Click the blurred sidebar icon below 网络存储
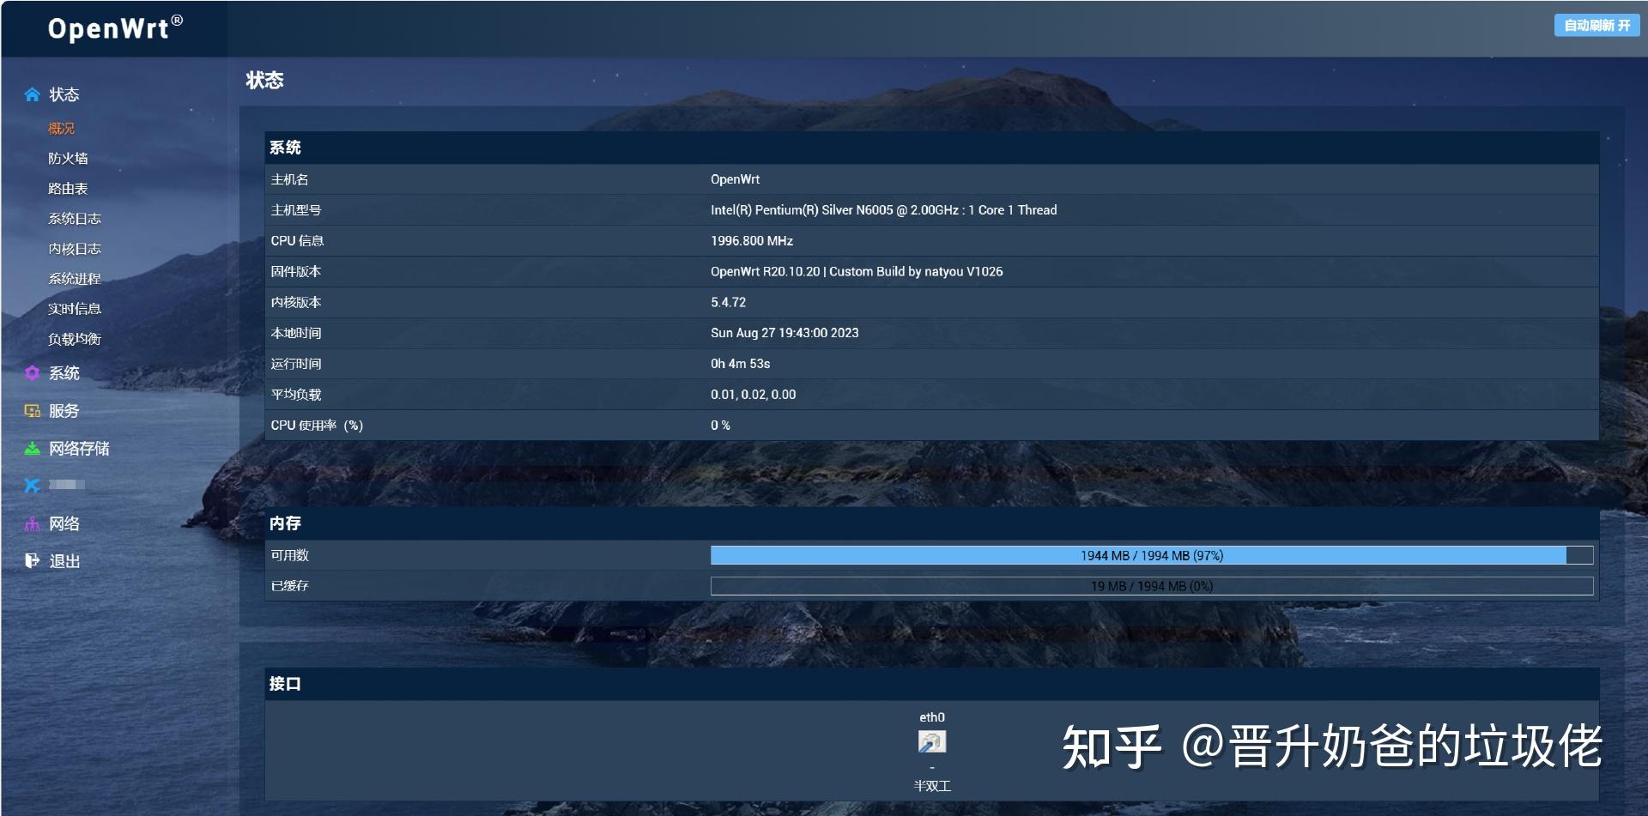Image resolution: width=1648 pixels, height=816 pixels. coord(32,485)
